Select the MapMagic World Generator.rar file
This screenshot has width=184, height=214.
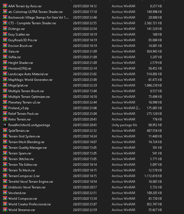pyautogui.click(x=30, y=80)
